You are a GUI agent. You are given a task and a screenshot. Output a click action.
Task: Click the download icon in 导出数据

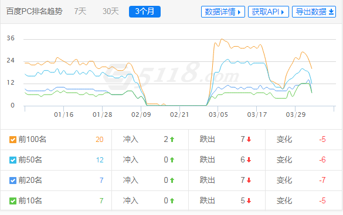[x=331, y=12]
